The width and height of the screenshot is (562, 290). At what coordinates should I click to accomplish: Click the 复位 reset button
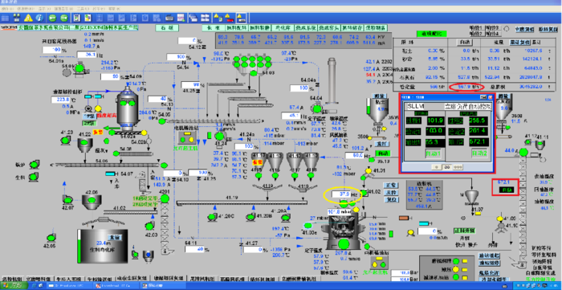pyautogui.click(x=391, y=199)
